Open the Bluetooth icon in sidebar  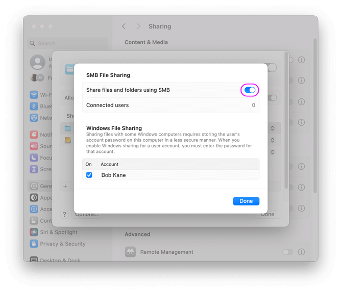point(34,107)
